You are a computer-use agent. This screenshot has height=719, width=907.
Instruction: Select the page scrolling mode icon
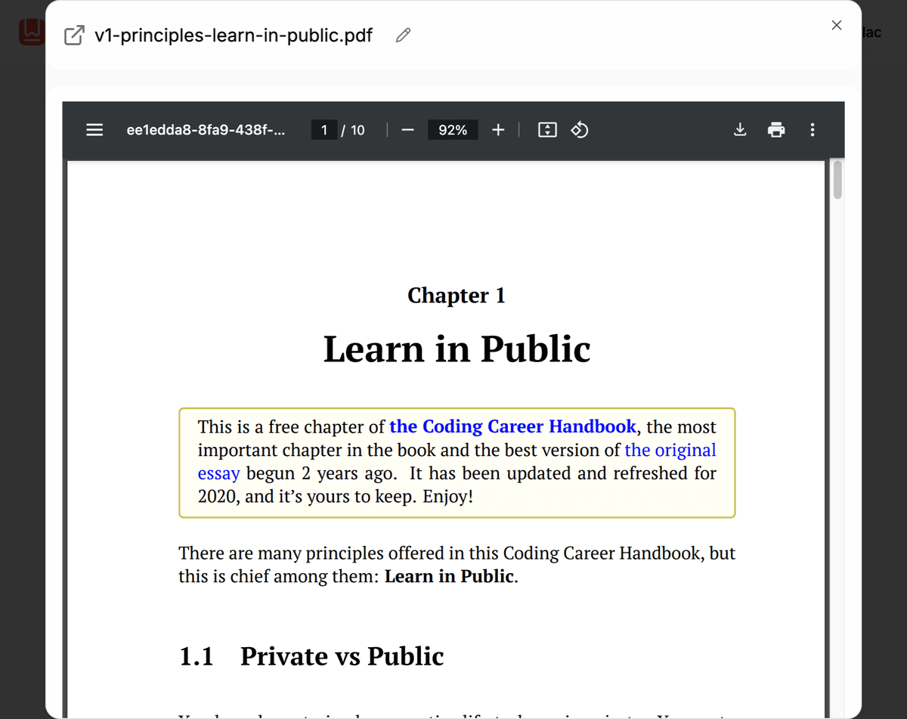[546, 129]
